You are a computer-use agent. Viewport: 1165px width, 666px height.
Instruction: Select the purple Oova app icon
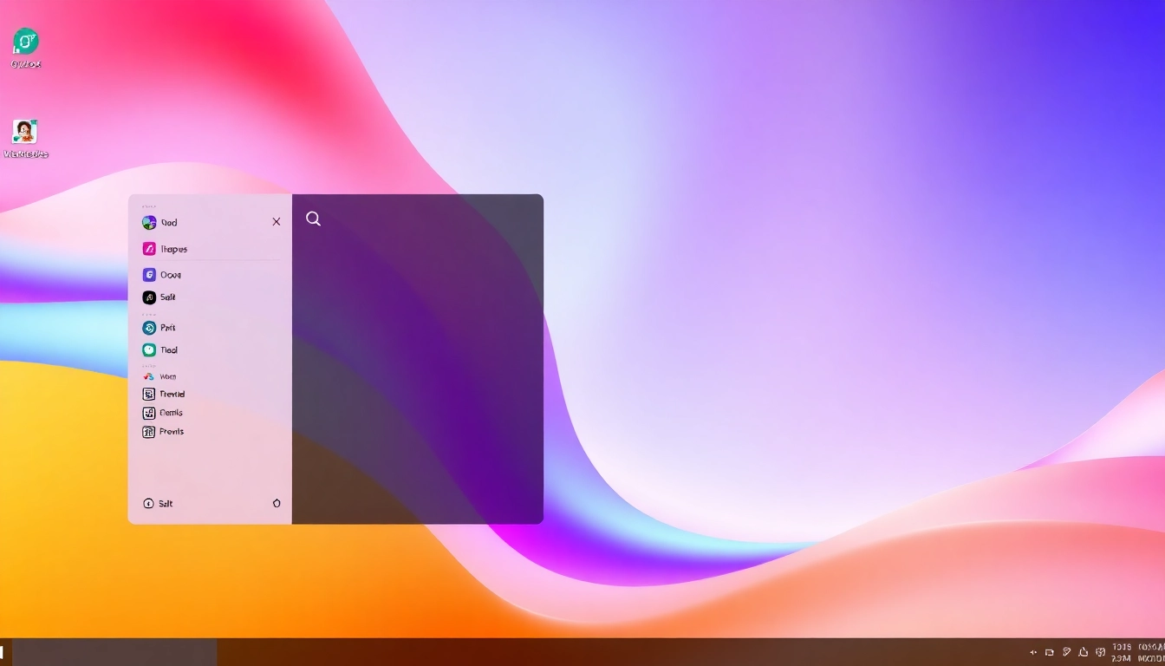click(149, 275)
